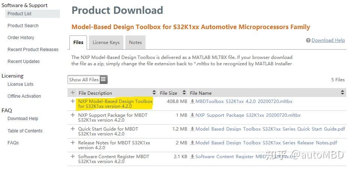353x169 pixels.
Task: Click 'Software Content Register MBDT' description
Action: pyautogui.click(x=113, y=159)
